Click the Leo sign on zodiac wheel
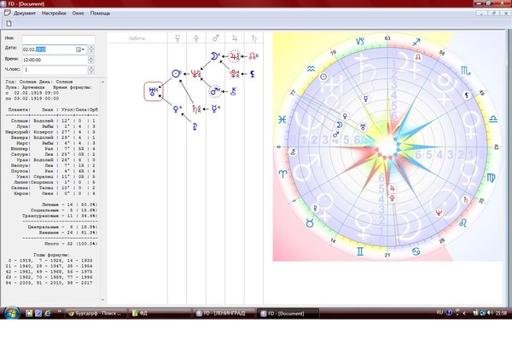512x340 pixels. (463, 223)
